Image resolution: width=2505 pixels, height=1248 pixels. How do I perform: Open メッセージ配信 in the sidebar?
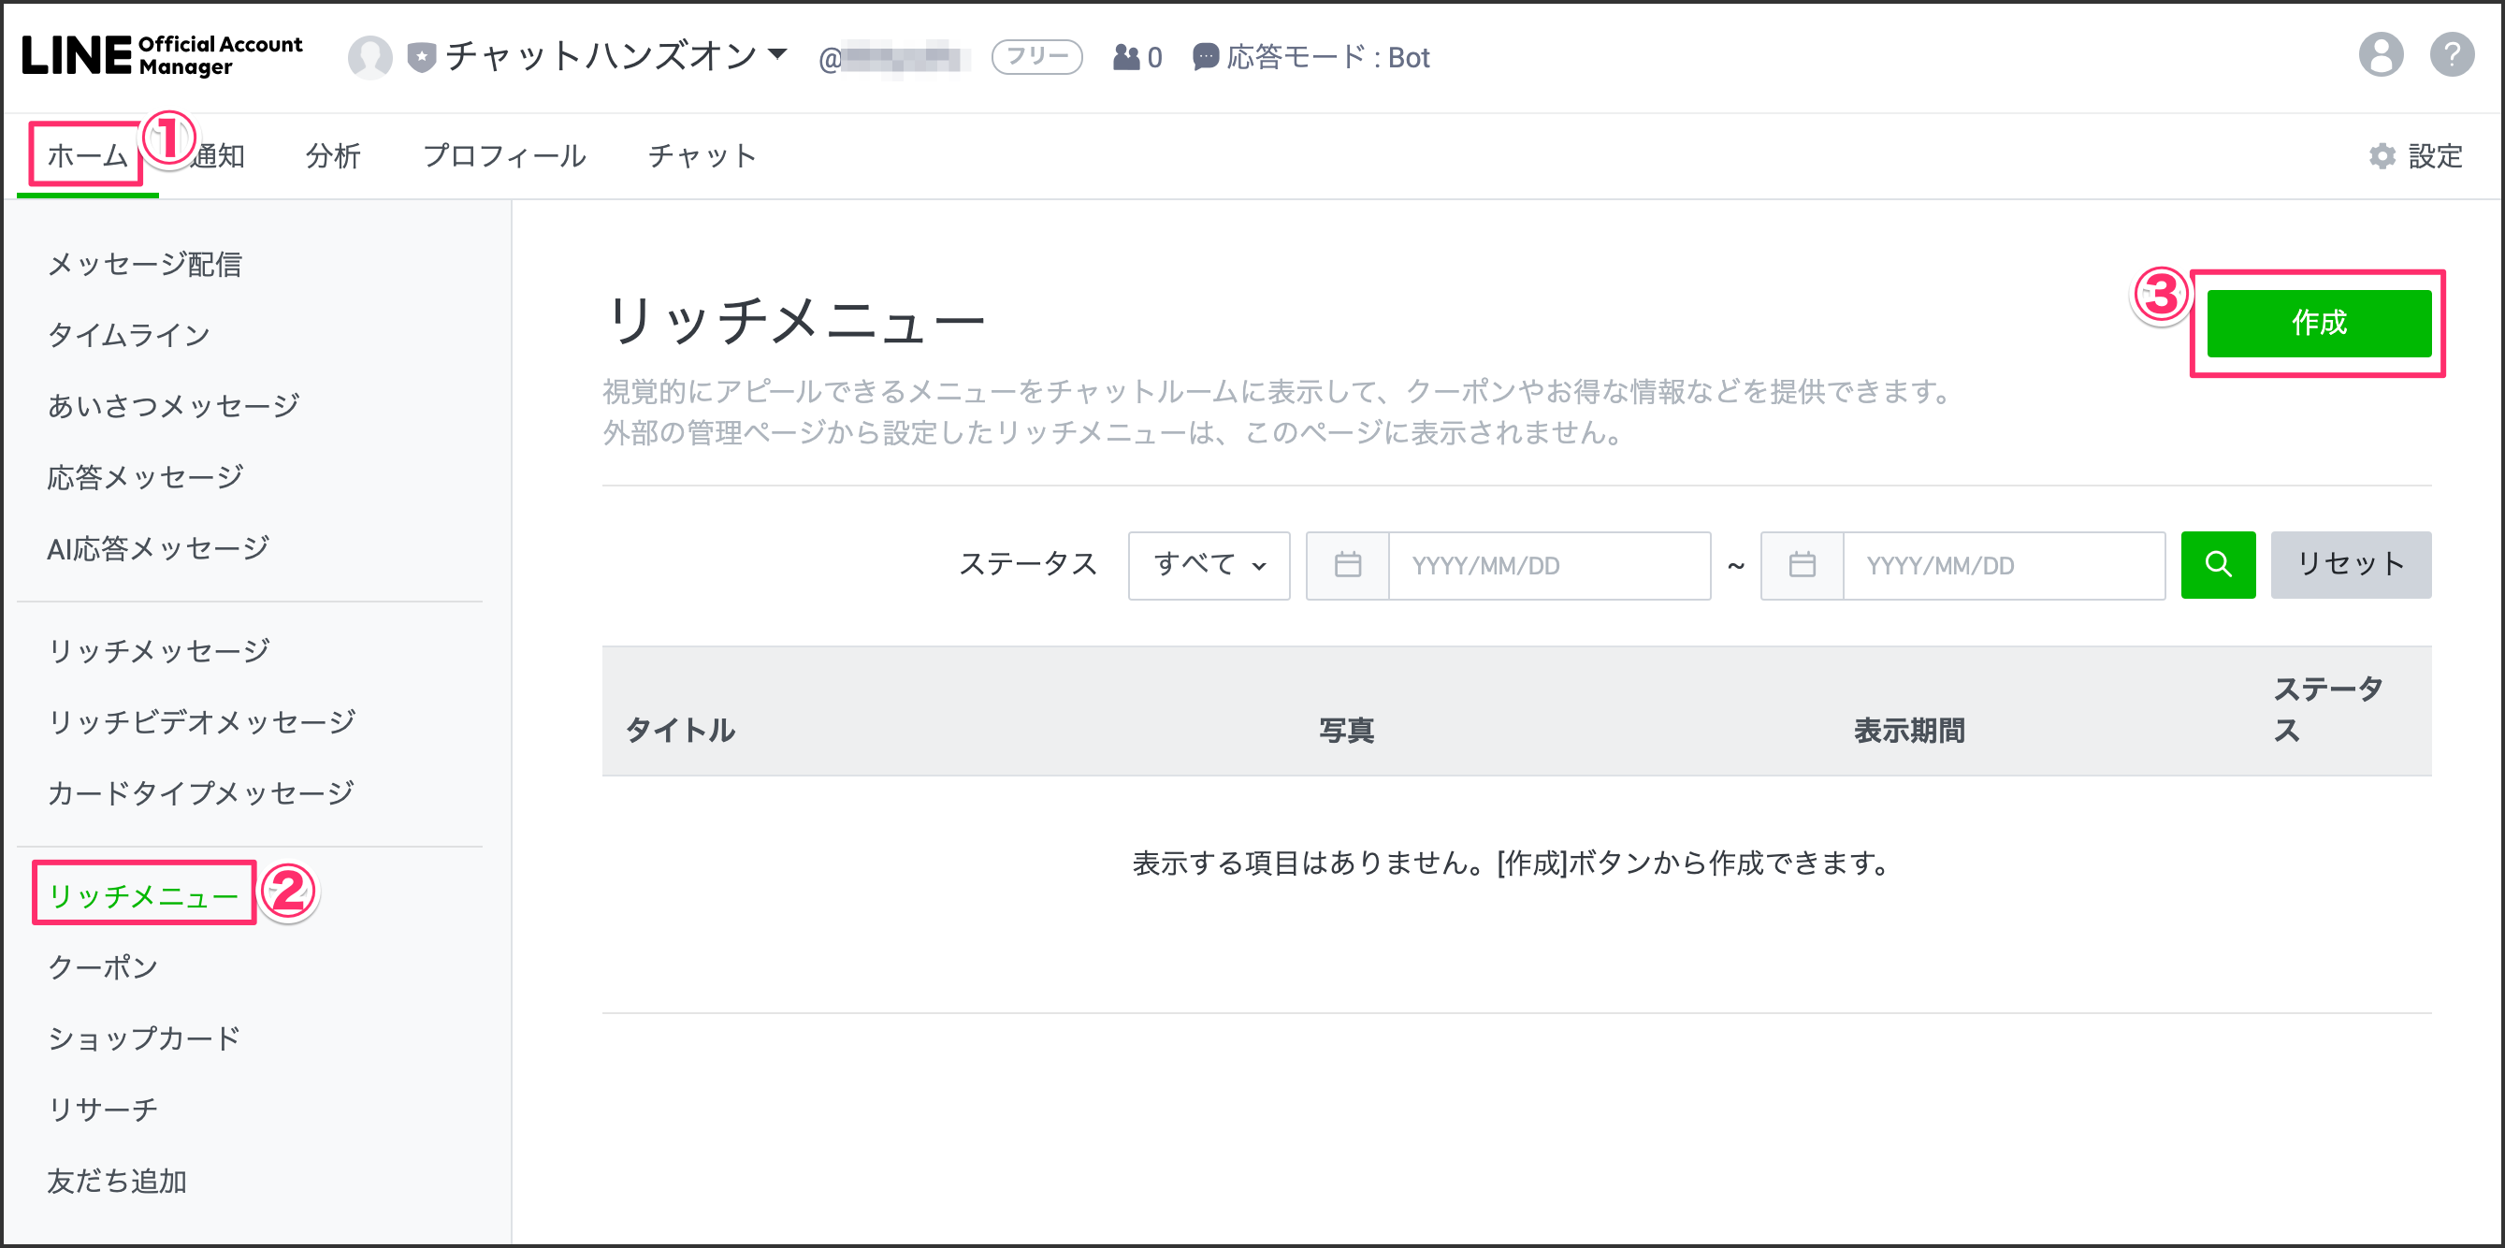click(x=144, y=264)
